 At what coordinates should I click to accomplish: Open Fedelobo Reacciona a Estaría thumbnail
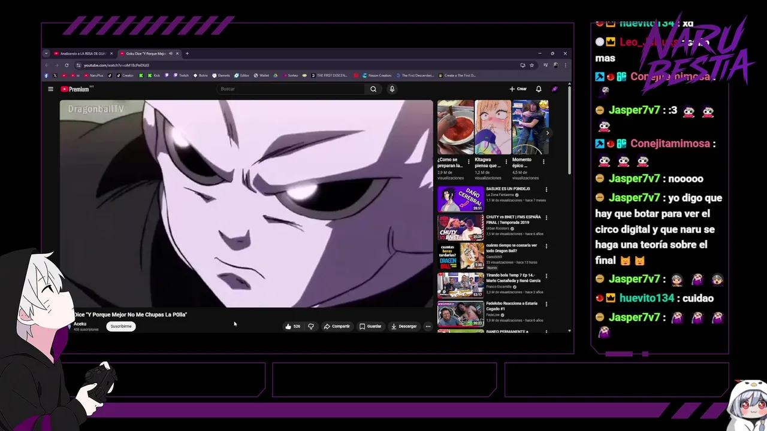460,314
